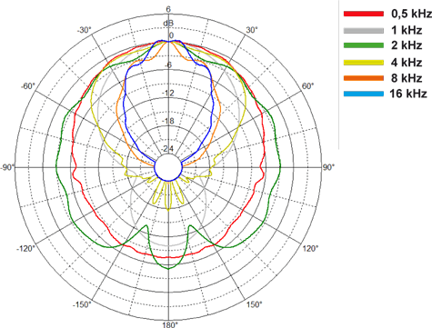This screenshot has width=432, height=328.
Task: Click the '-60°' angle label
Action: 28,86
